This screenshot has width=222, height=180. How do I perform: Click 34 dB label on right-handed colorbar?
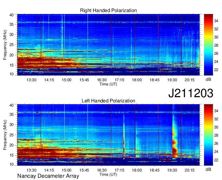(216, 21)
